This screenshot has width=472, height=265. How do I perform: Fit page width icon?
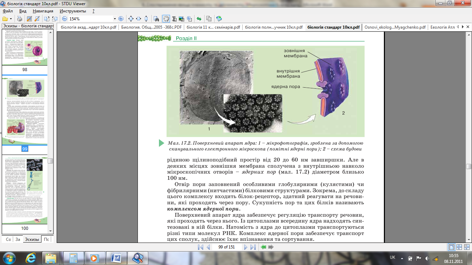(x=139, y=19)
